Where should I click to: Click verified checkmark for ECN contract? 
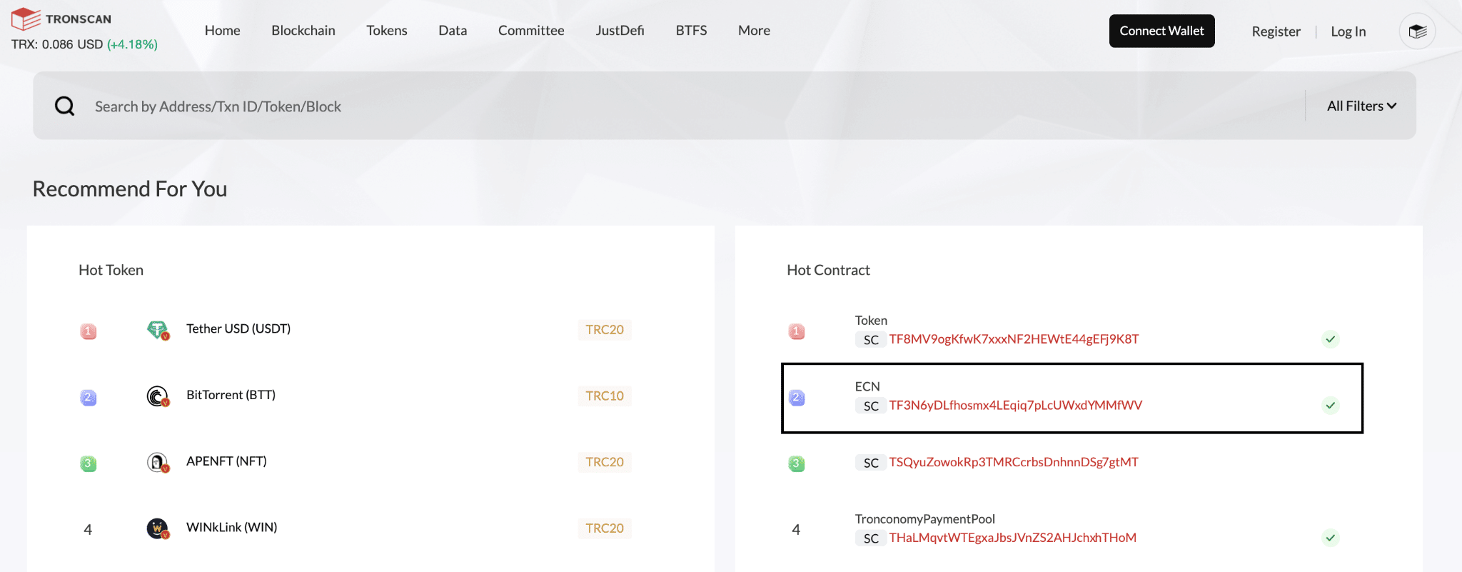(x=1330, y=406)
